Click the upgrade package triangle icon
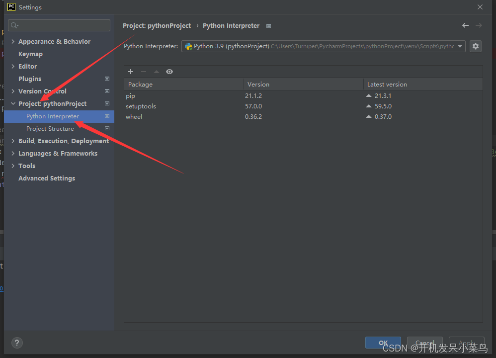 [x=156, y=72]
